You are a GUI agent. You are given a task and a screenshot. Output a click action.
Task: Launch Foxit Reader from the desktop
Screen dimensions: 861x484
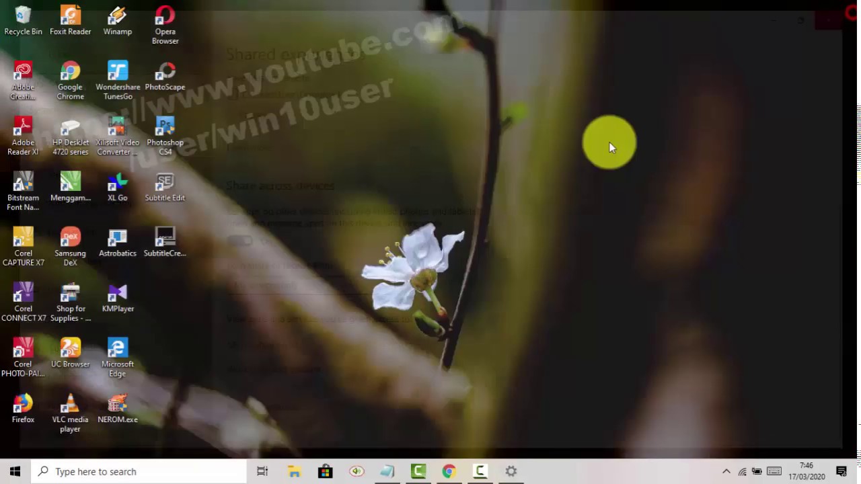point(70,21)
